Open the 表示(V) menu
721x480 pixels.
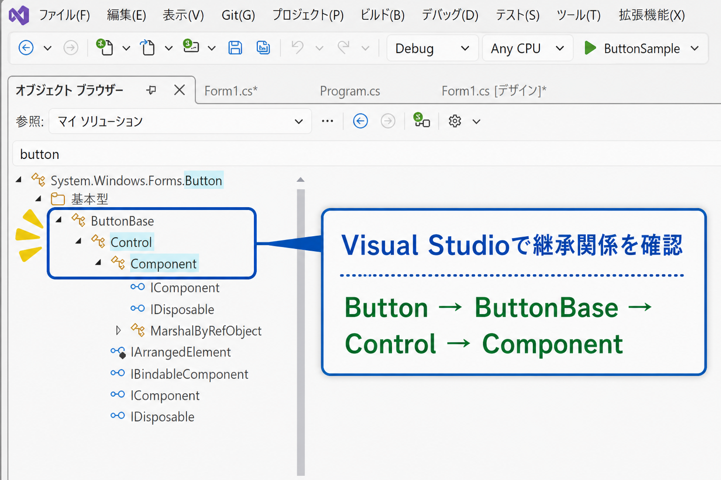[x=183, y=15]
